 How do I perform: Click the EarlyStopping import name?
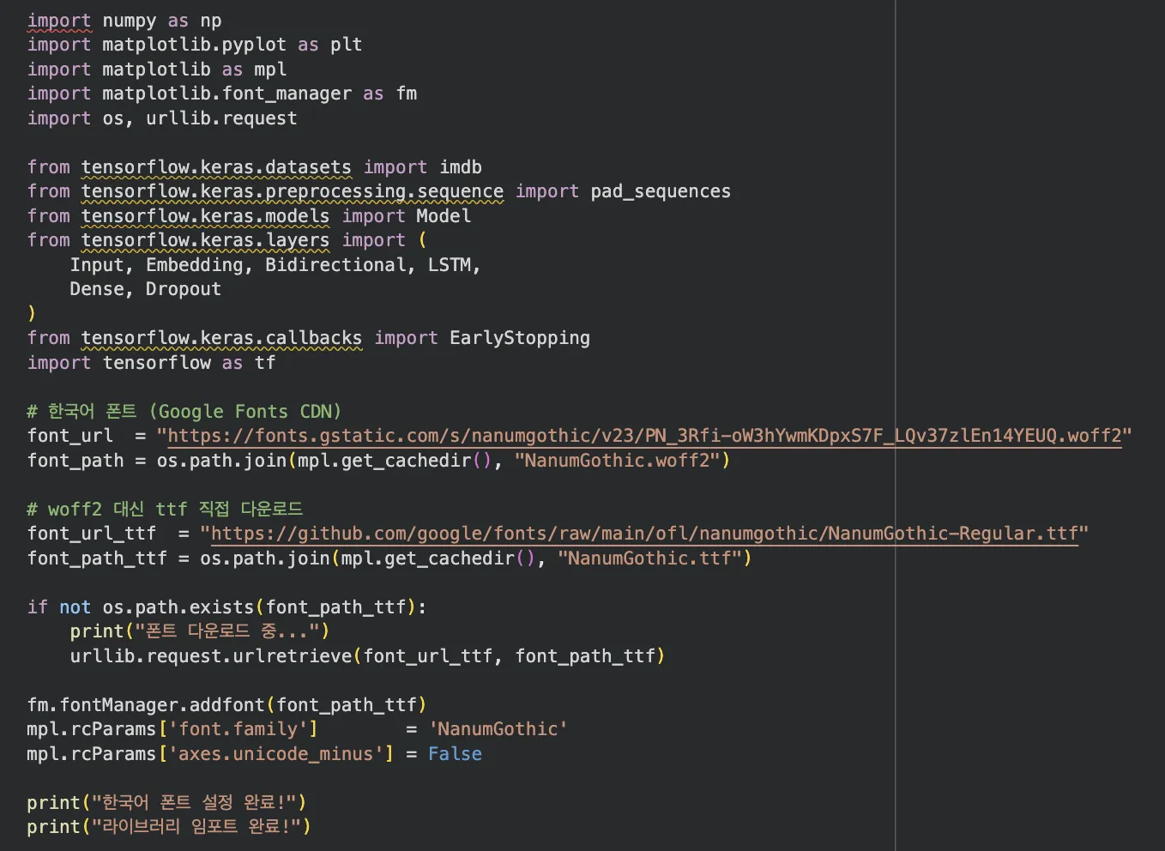coord(520,338)
